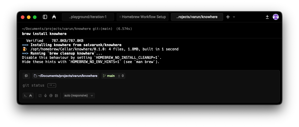Switch to terminal command input mode
Viewport: 299px width, 127px height.
[x=25, y=96]
